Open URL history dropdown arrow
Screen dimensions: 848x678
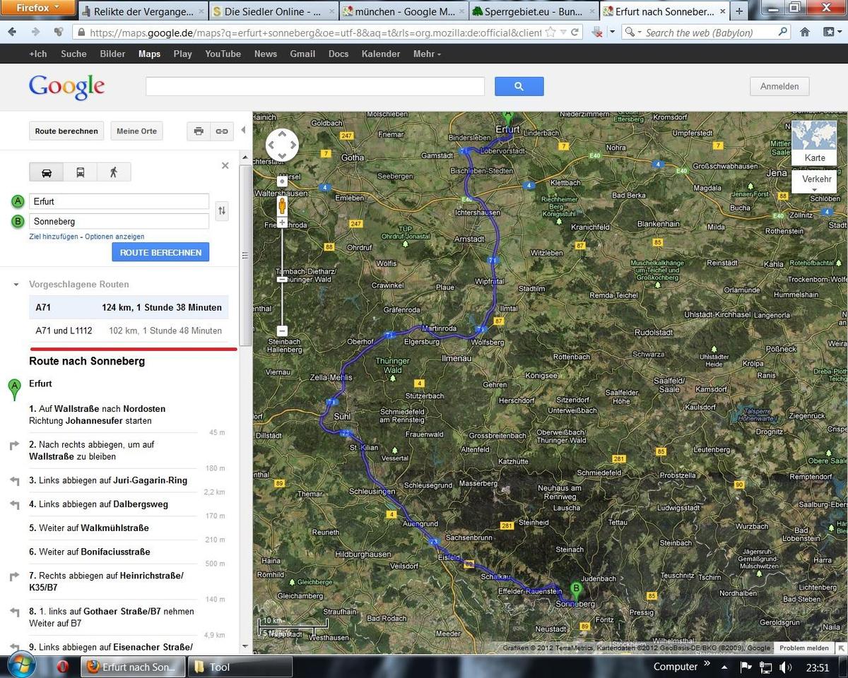563,32
